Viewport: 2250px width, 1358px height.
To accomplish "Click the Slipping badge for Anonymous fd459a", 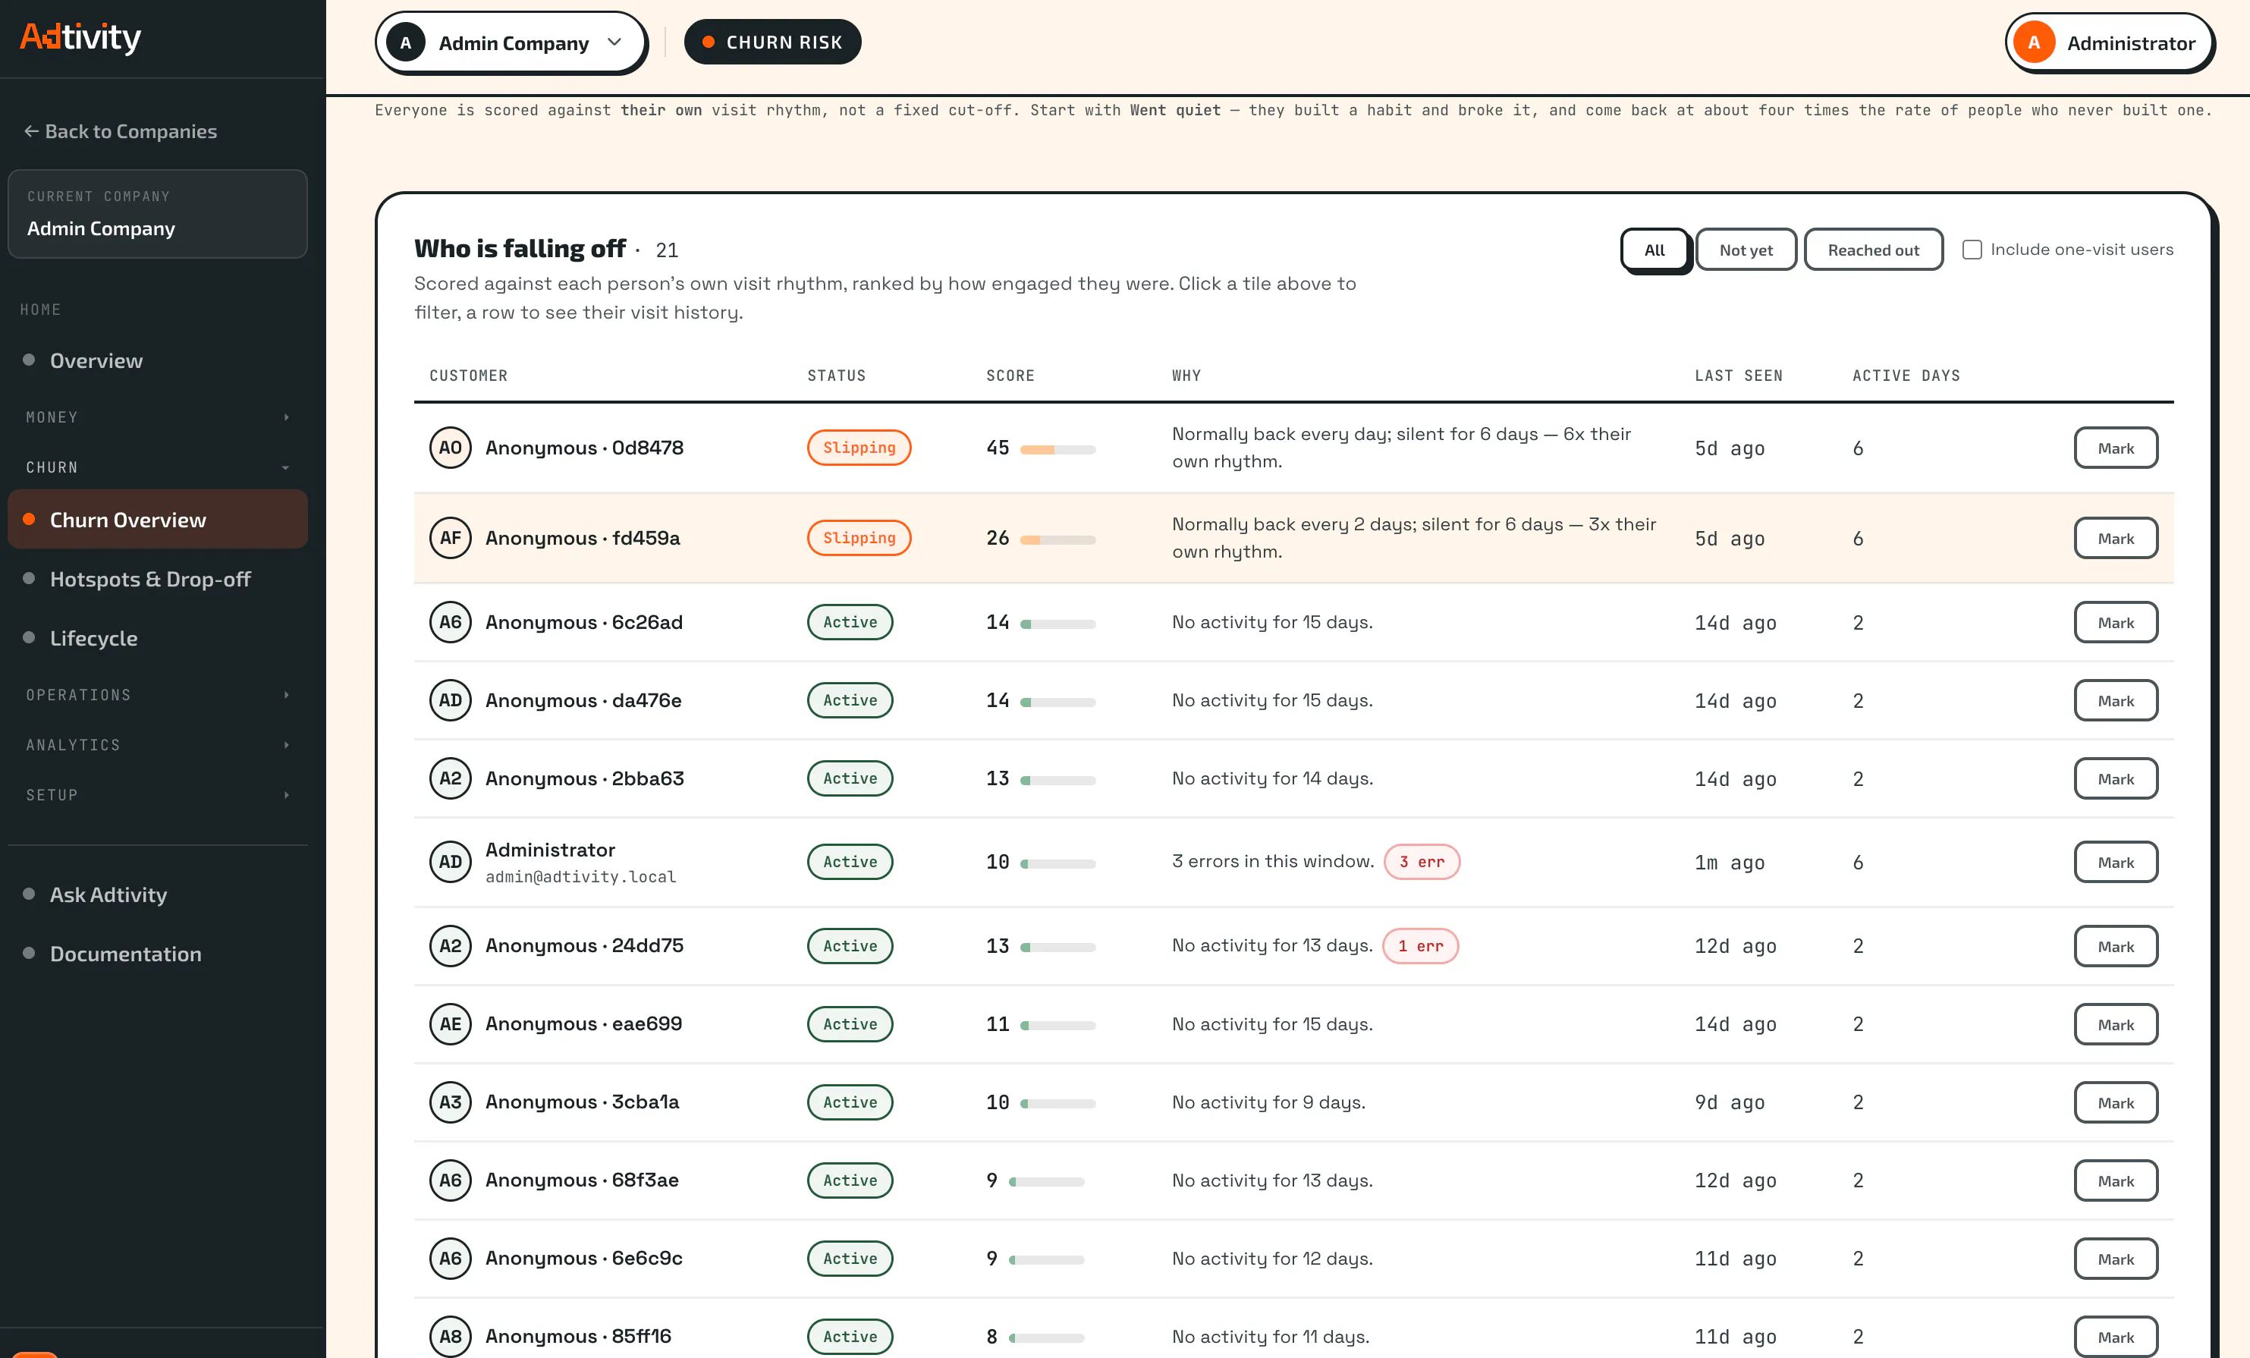I will tap(859, 538).
